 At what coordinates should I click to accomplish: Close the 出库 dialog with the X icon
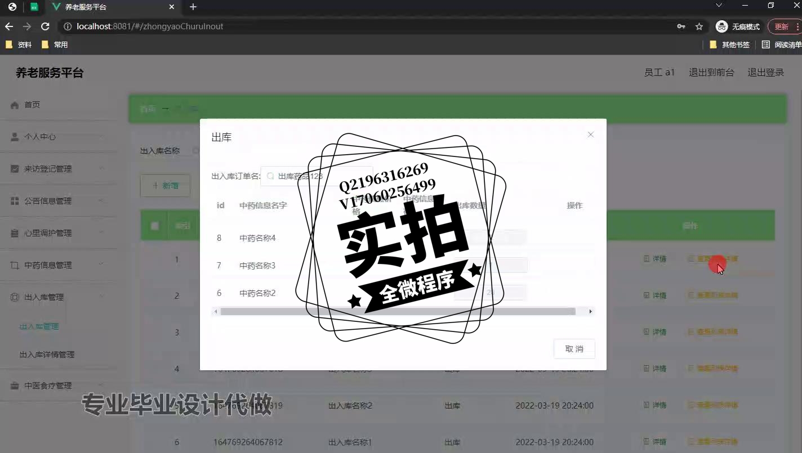[590, 134]
